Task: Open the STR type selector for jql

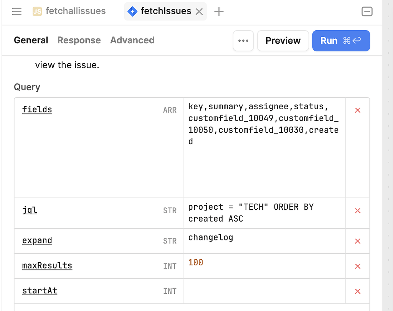Action: pos(170,211)
